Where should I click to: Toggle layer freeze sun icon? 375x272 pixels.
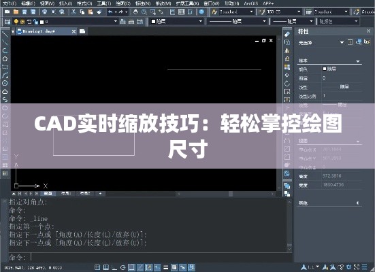pyautogui.click(x=22, y=22)
